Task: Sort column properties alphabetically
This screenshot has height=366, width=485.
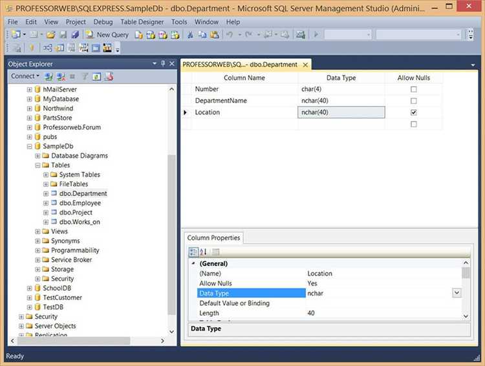Action: [203, 252]
